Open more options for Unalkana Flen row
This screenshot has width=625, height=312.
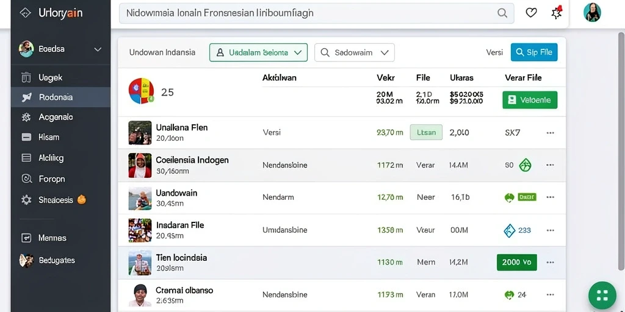click(550, 132)
